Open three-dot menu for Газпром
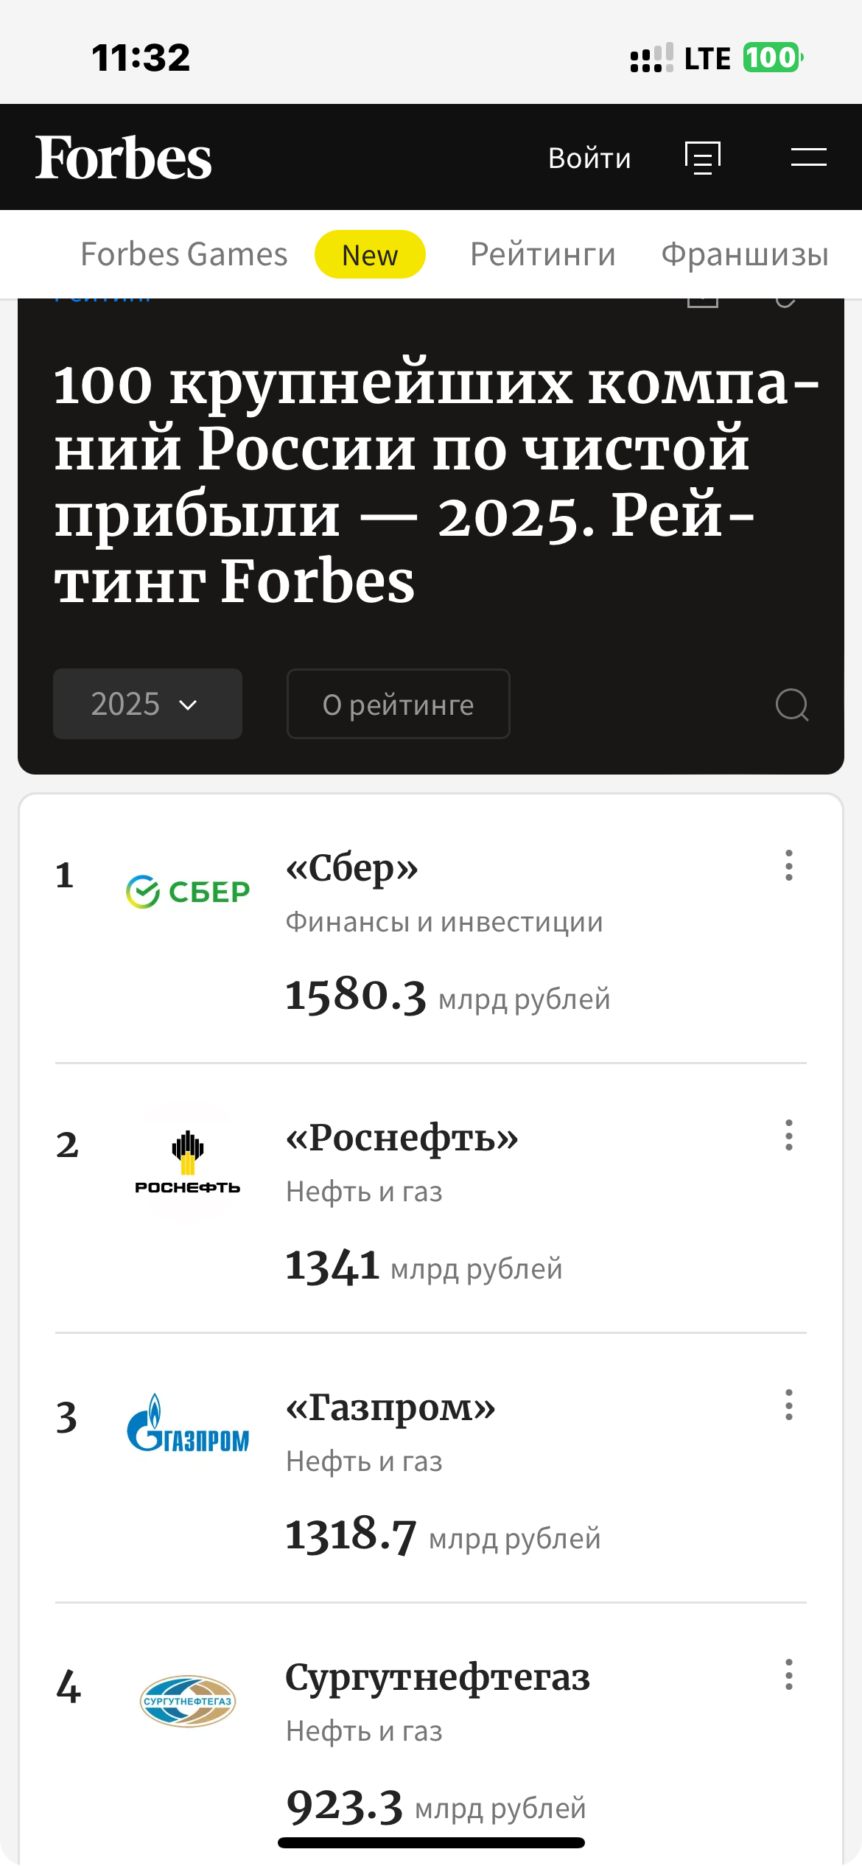The image size is (862, 1866). point(789,1405)
